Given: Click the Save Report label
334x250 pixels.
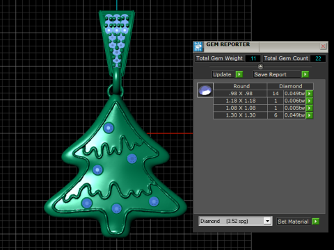Looking at the screenshot, I should 270,74.
